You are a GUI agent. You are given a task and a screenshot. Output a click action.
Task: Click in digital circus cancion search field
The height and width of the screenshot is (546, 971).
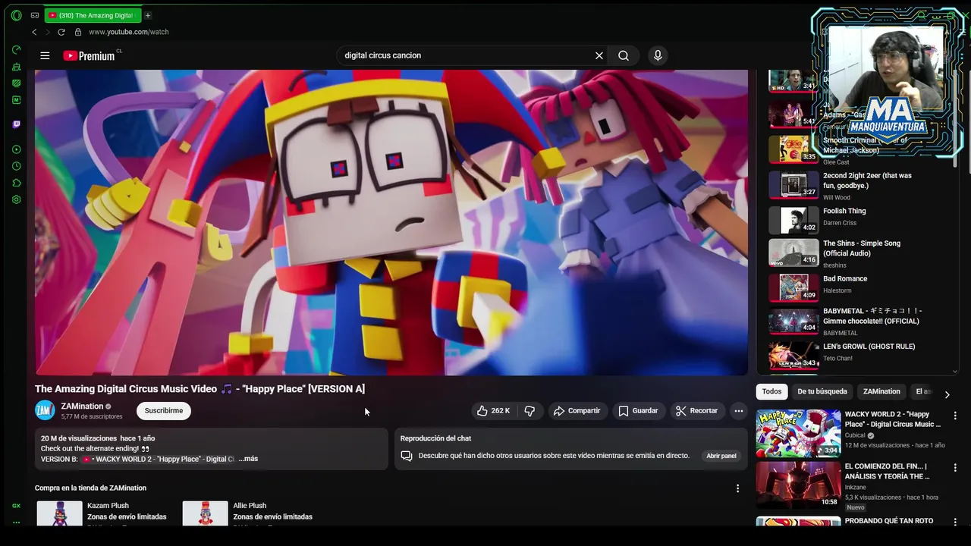pos(467,55)
